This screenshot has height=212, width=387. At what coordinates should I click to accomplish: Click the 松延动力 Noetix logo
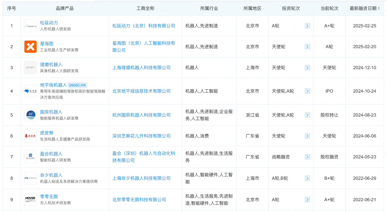pyautogui.click(x=31, y=26)
